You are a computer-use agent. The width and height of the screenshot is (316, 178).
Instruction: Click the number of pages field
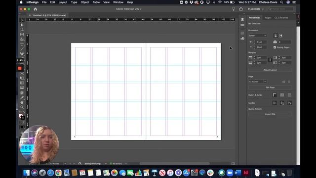284,42
